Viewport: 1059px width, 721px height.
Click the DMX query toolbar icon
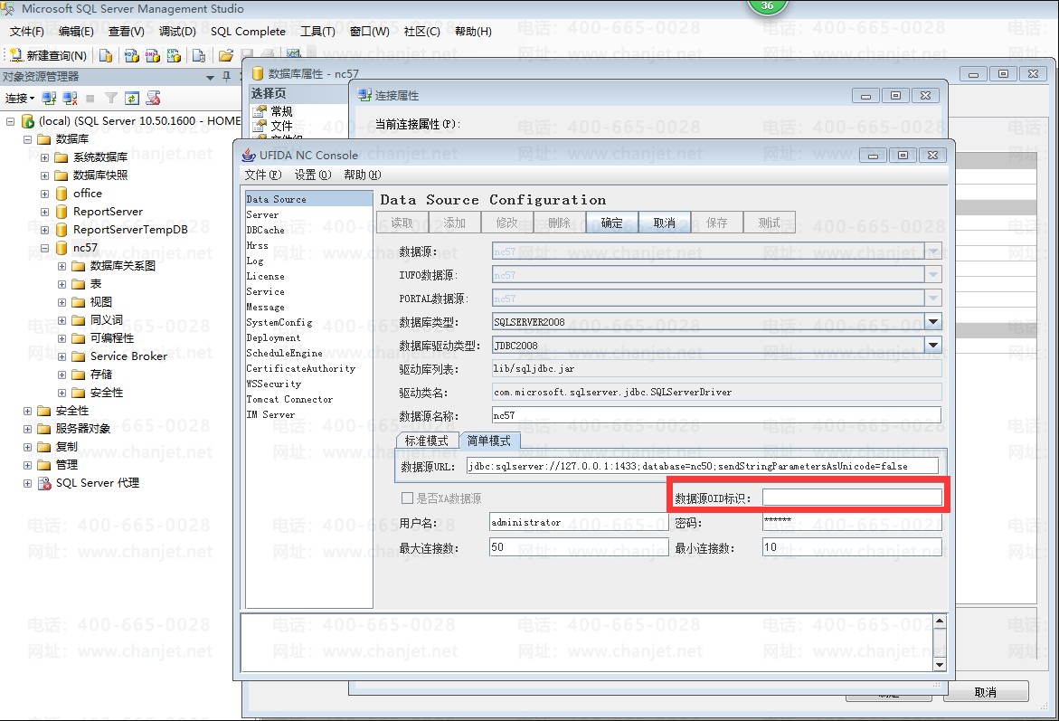pos(153,55)
